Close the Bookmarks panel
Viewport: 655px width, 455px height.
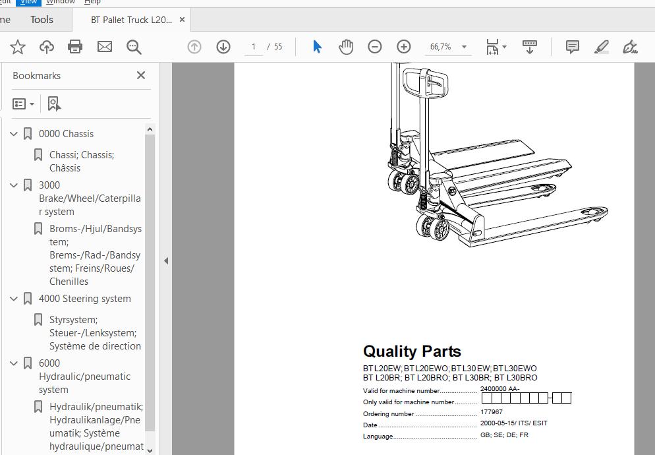pyautogui.click(x=140, y=76)
